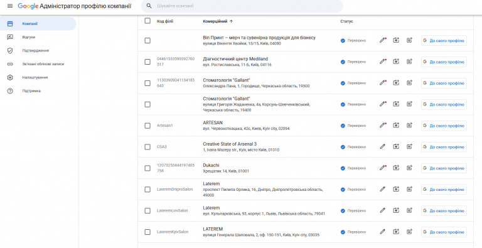
Task: Click the store code Artesan1
Action: [165, 126]
